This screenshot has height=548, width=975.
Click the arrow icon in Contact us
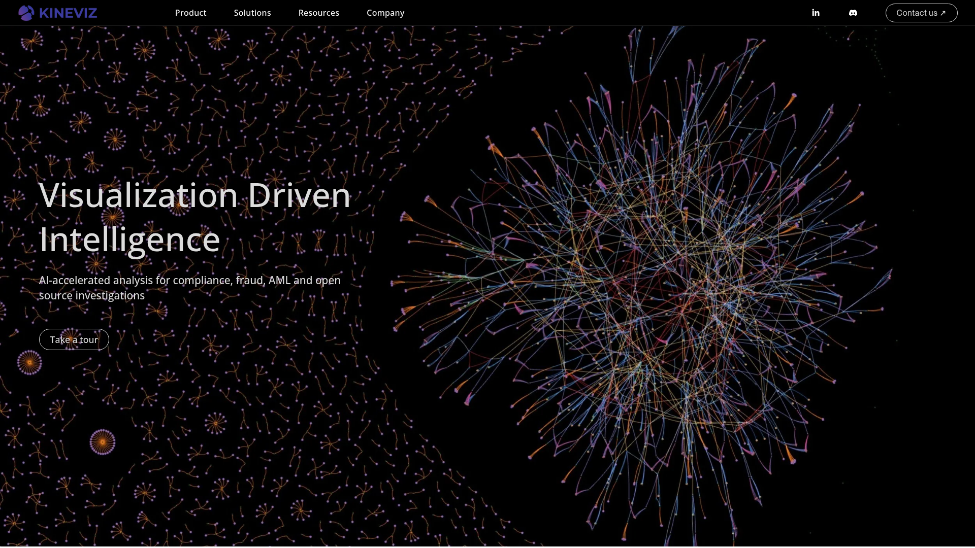tap(943, 13)
